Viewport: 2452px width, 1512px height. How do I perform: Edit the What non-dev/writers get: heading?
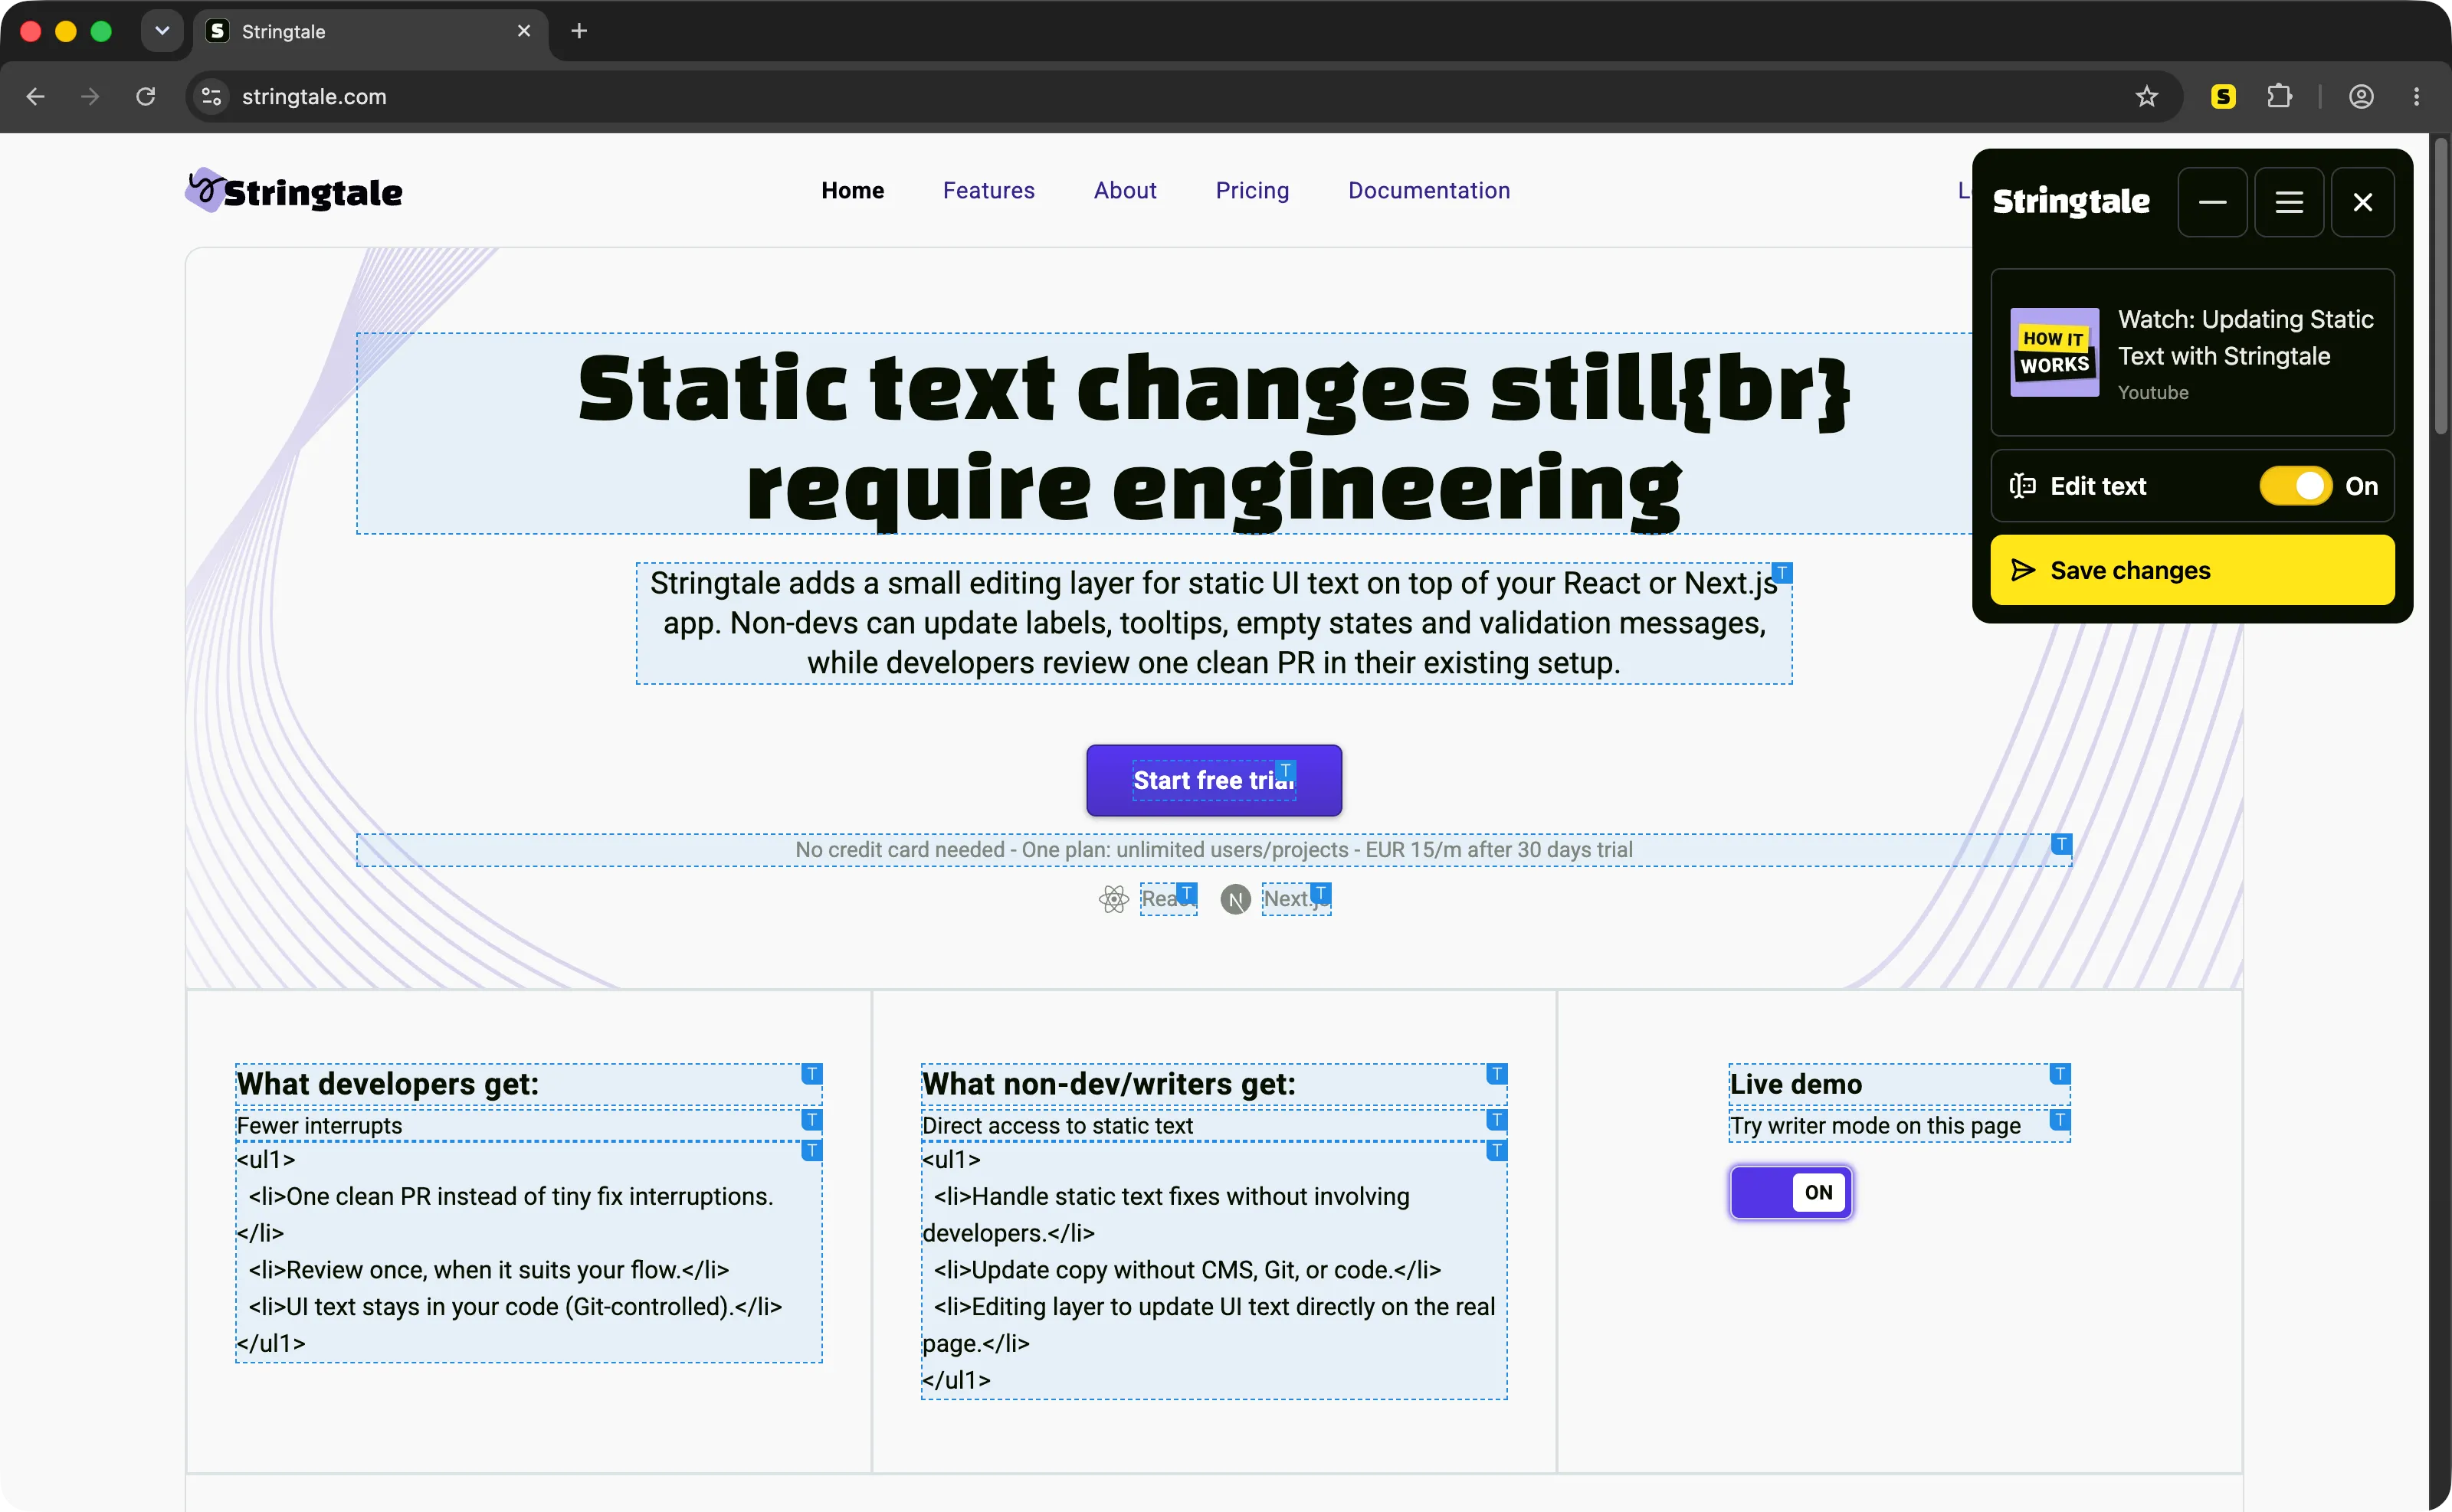point(1214,1084)
